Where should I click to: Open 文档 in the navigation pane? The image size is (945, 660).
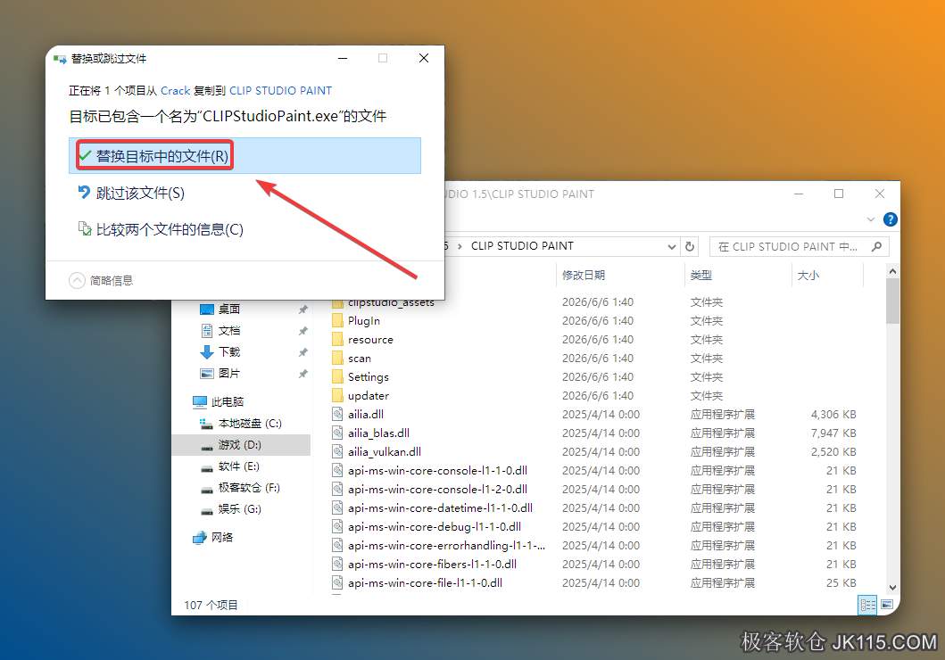pyautogui.click(x=229, y=331)
